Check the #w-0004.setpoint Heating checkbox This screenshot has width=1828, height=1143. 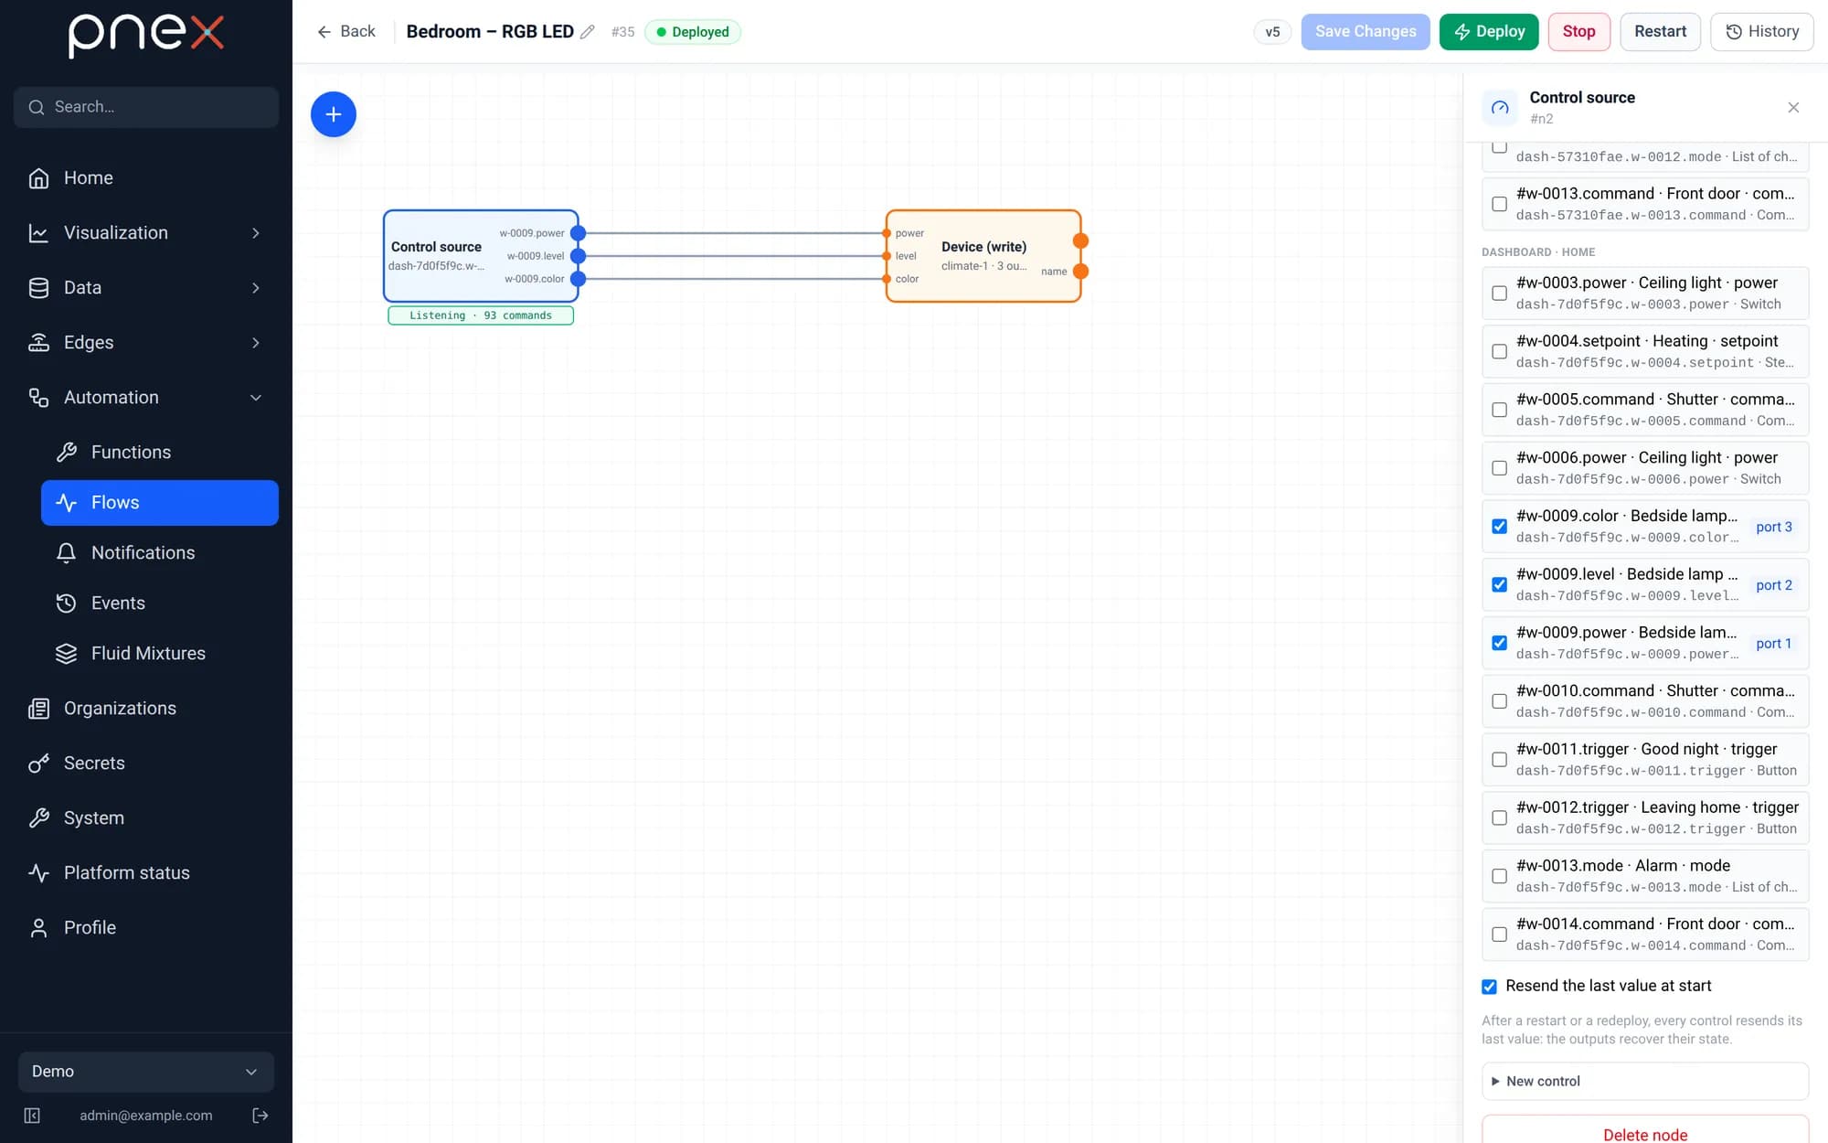[x=1499, y=352]
